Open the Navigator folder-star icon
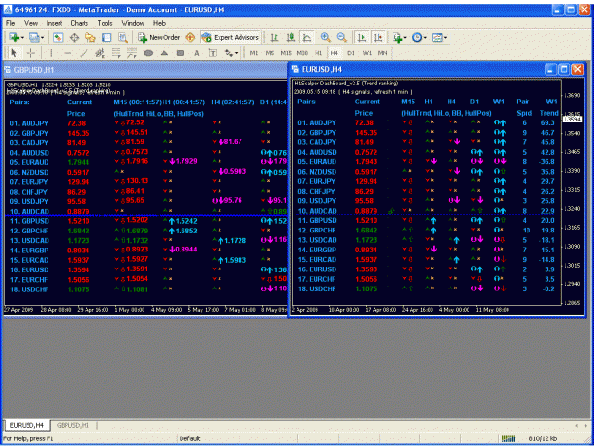594x446 pixels. (90, 37)
